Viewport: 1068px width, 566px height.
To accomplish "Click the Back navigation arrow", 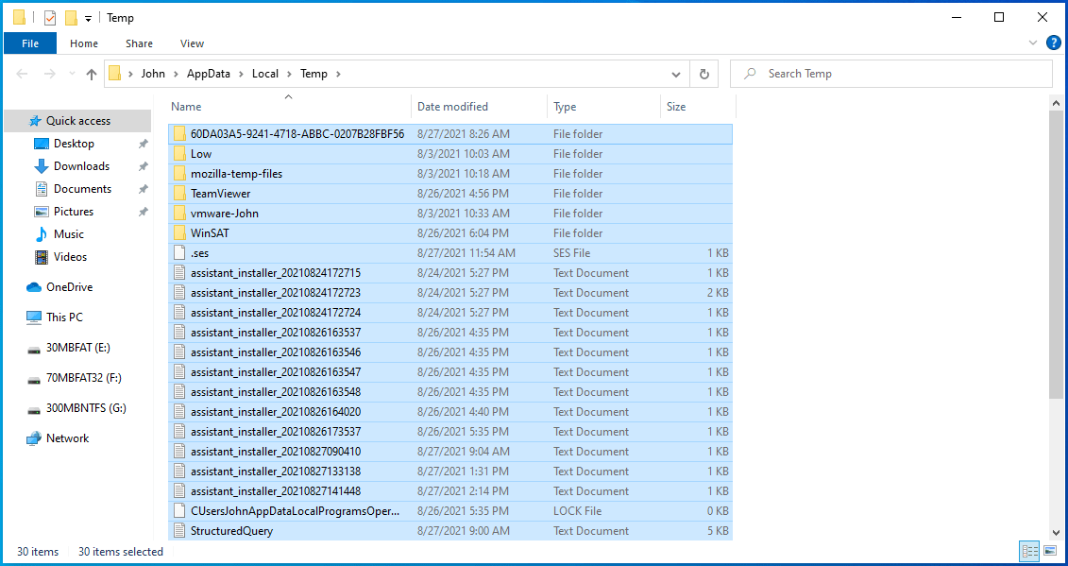I will 22,74.
